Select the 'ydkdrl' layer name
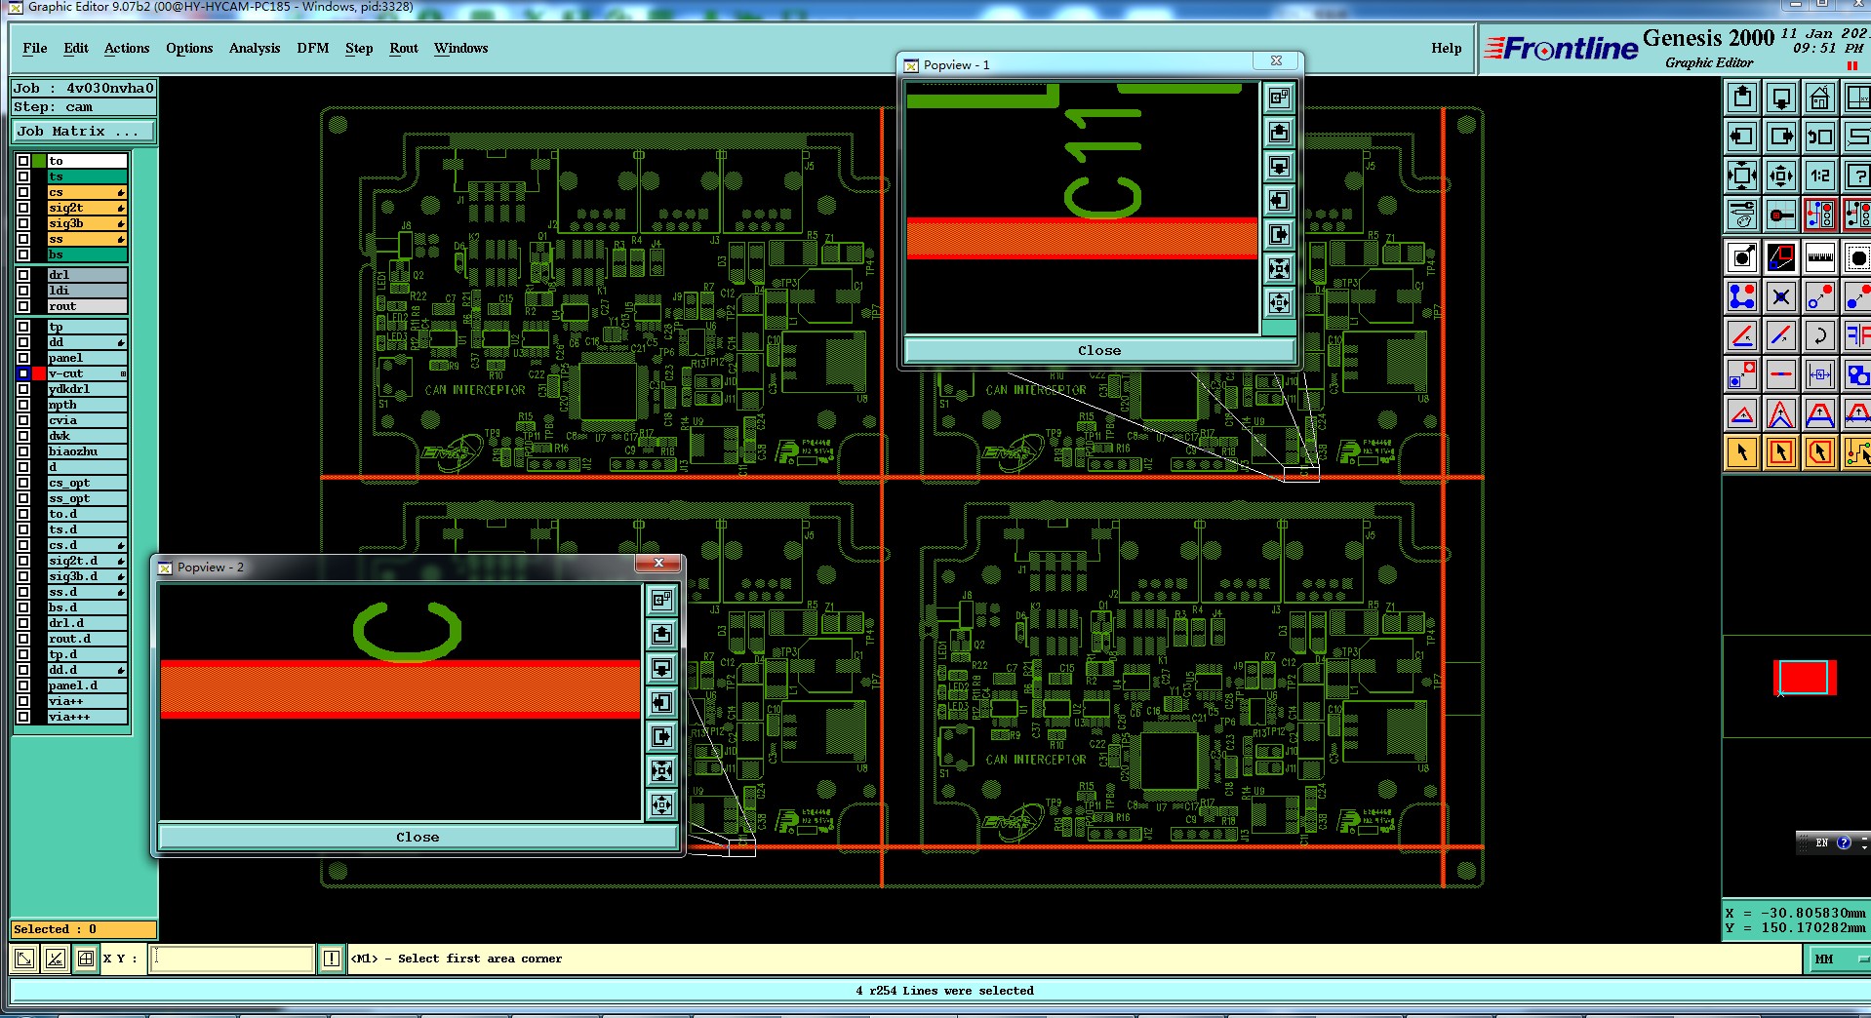 pyautogui.click(x=88, y=389)
